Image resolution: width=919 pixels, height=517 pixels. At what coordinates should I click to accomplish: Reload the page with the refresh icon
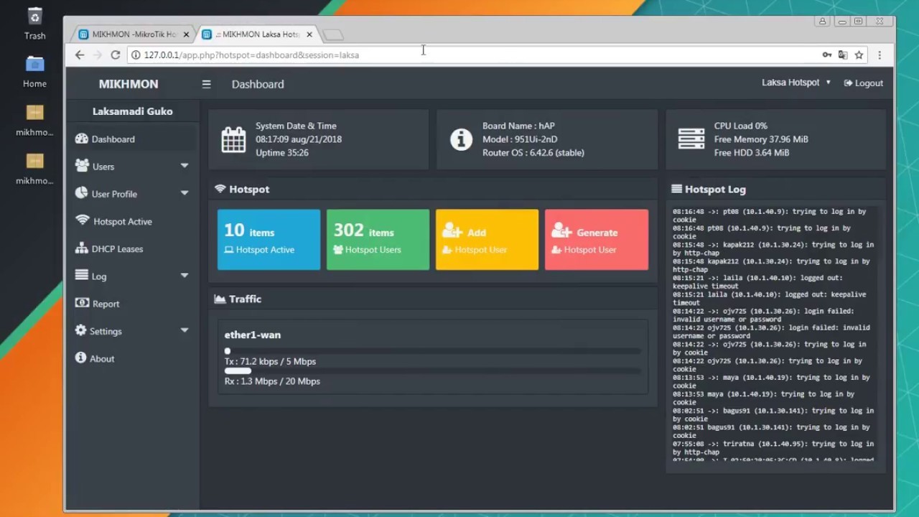click(115, 55)
